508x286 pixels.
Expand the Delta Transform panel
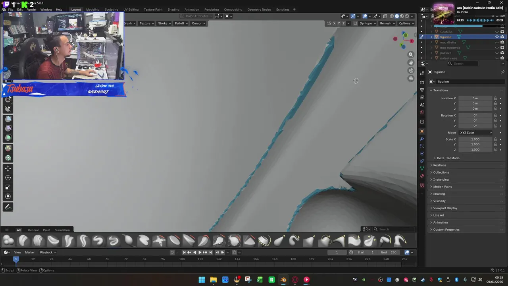(x=448, y=158)
